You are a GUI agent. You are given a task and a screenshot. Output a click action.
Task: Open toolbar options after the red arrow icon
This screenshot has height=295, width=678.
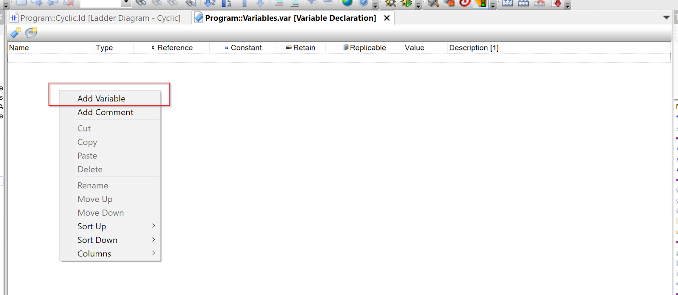[567, 5]
